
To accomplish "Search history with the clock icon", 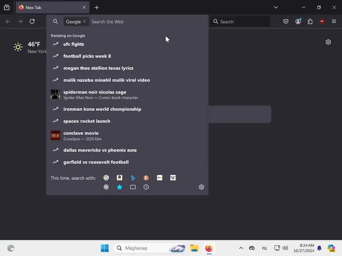I will point(146,187).
